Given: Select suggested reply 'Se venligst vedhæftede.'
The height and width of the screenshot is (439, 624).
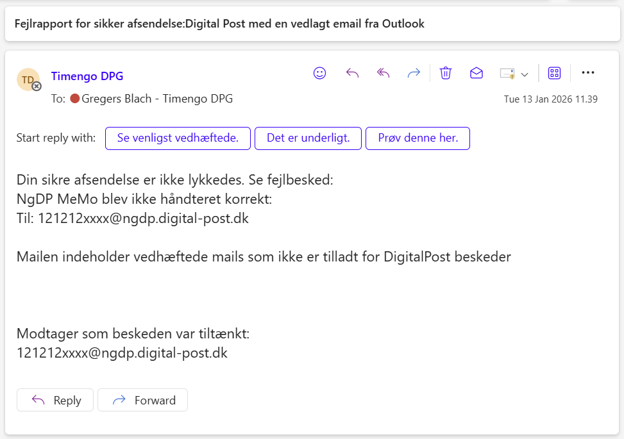Looking at the screenshot, I should coord(178,138).
